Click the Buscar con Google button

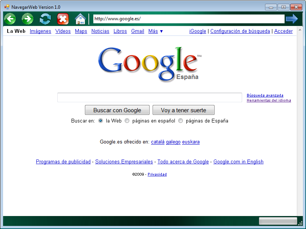coord(117,110)
